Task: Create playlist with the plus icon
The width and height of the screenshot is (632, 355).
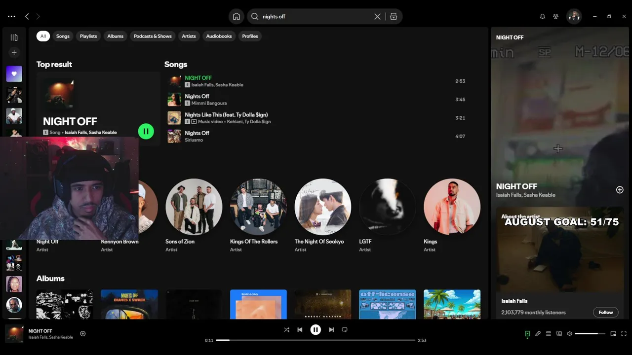Action: point(14,52)
